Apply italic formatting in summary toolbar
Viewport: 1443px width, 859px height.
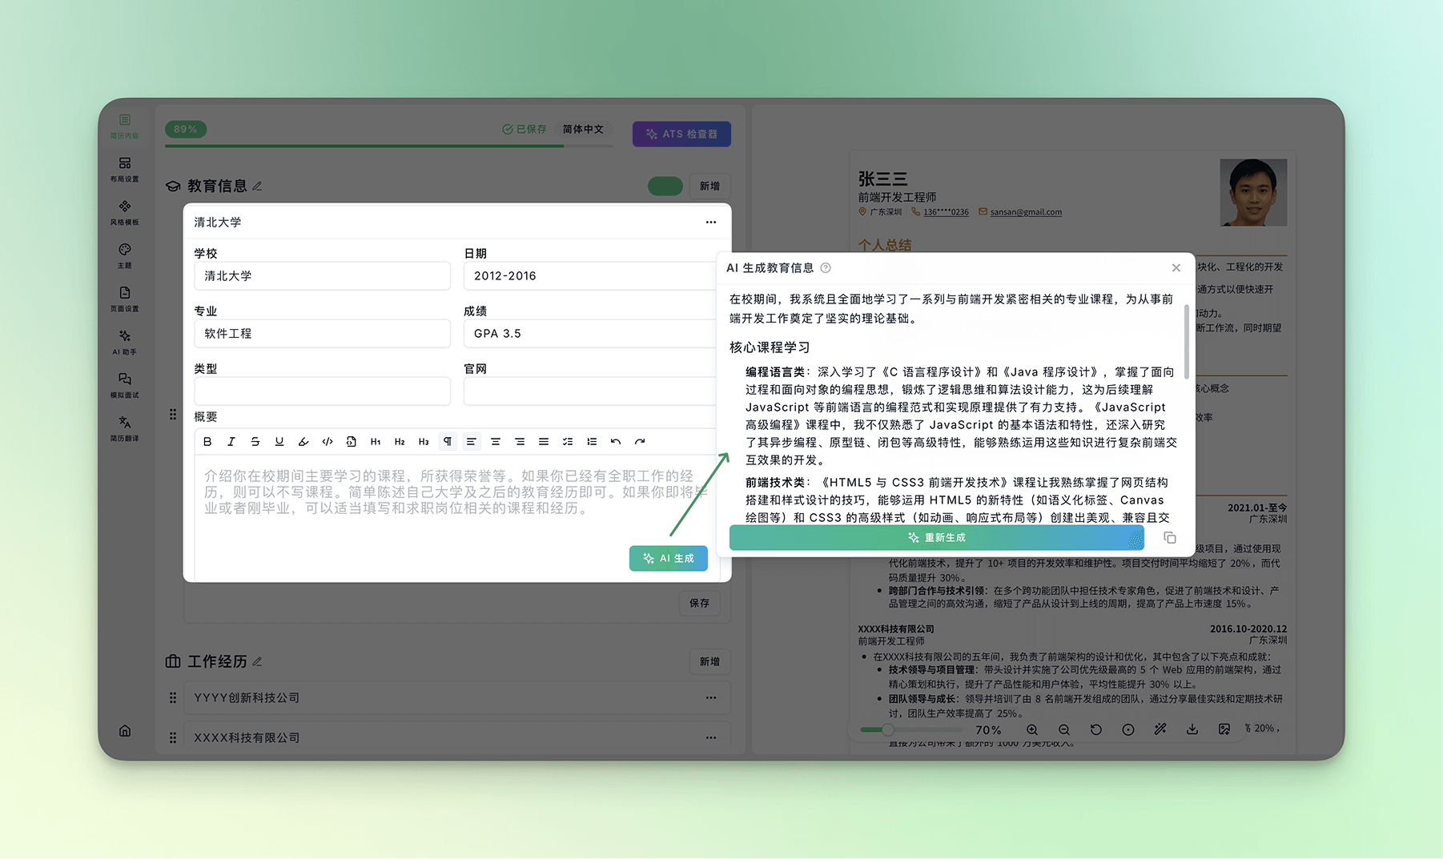231,442
